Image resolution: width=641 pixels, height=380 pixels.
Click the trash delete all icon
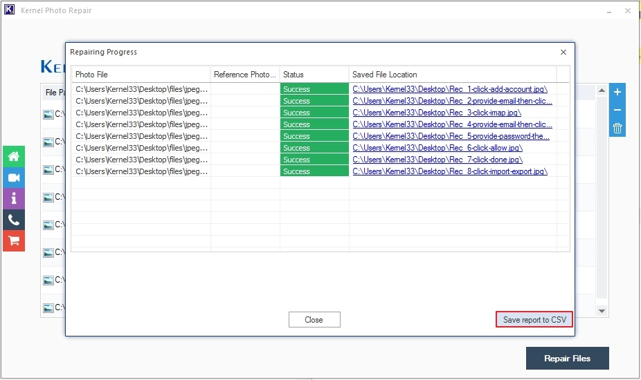pos(617,128)
